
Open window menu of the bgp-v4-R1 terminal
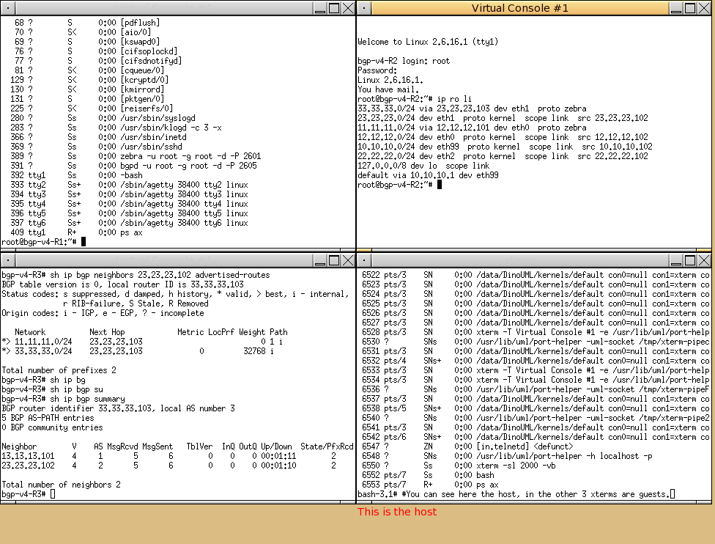pos(7,8)
